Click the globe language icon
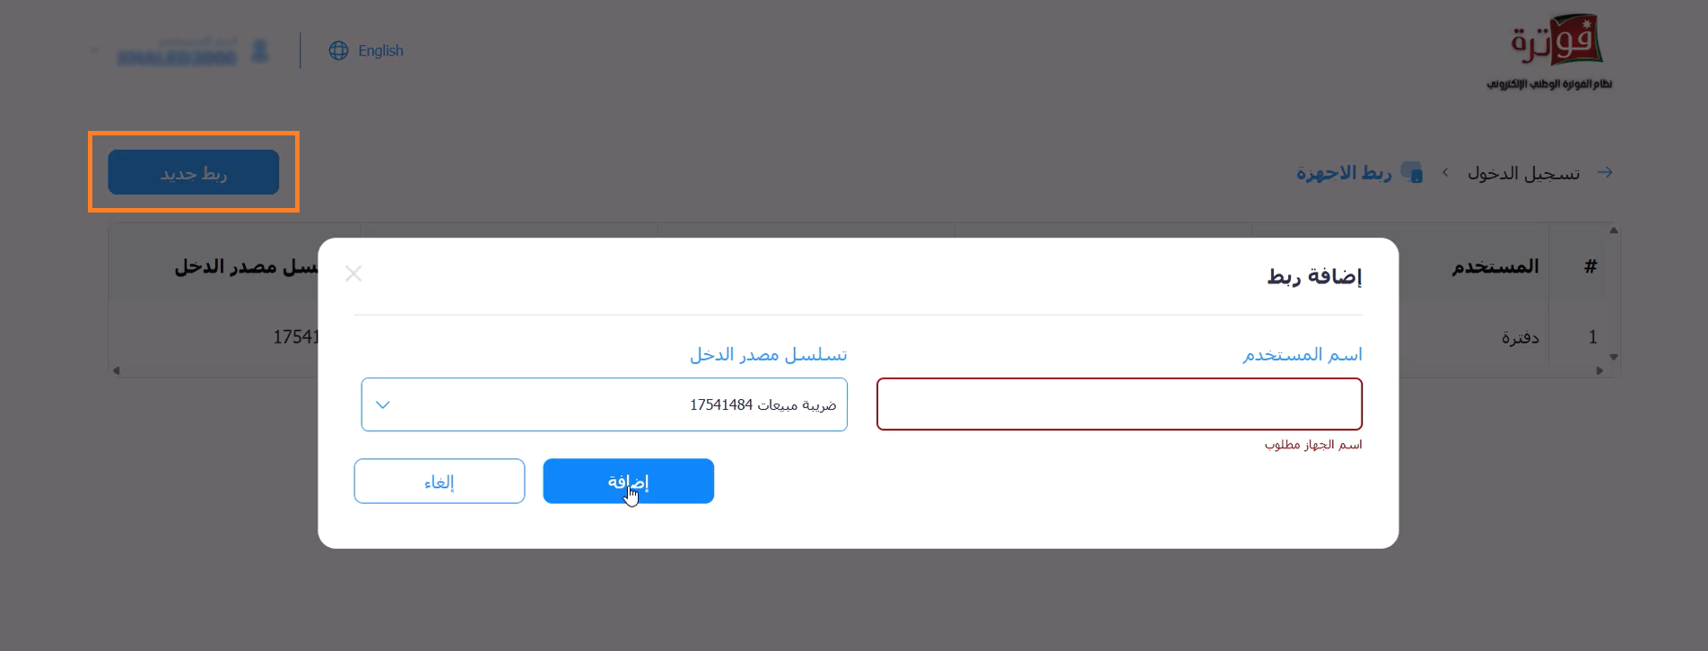 (x=338, y=51)
